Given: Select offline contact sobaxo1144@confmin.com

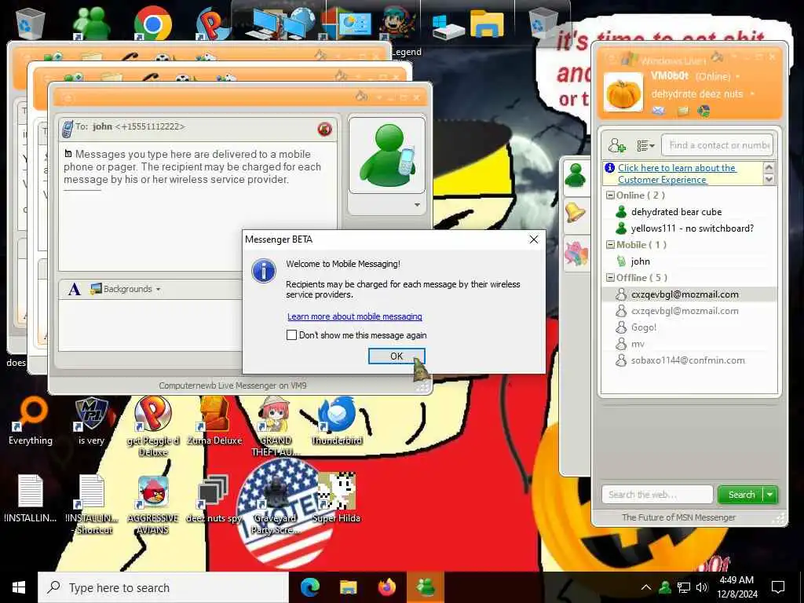Looking at the screenshot, I should click(688, 360).
